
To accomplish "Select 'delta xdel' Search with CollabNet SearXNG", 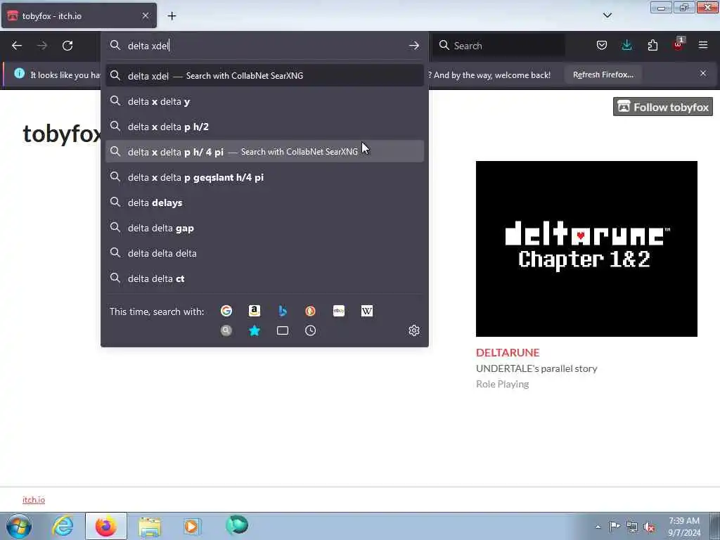I will point(264,76).
